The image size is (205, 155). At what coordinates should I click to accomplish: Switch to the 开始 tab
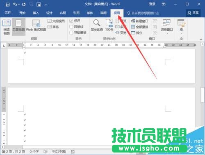click(x=22, y=13)
